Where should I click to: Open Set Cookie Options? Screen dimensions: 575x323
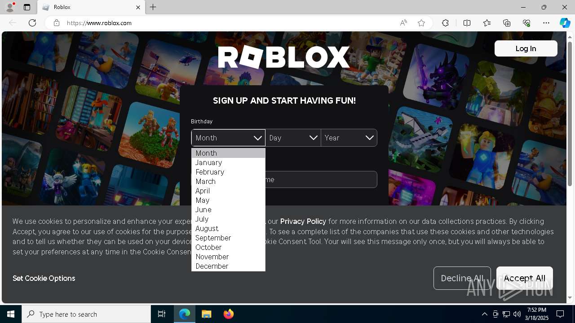point(44,278)
